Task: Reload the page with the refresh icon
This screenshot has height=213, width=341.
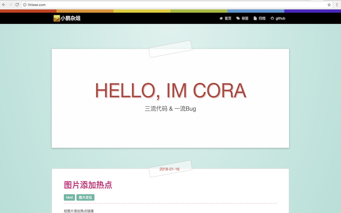Action: (17, 4)
